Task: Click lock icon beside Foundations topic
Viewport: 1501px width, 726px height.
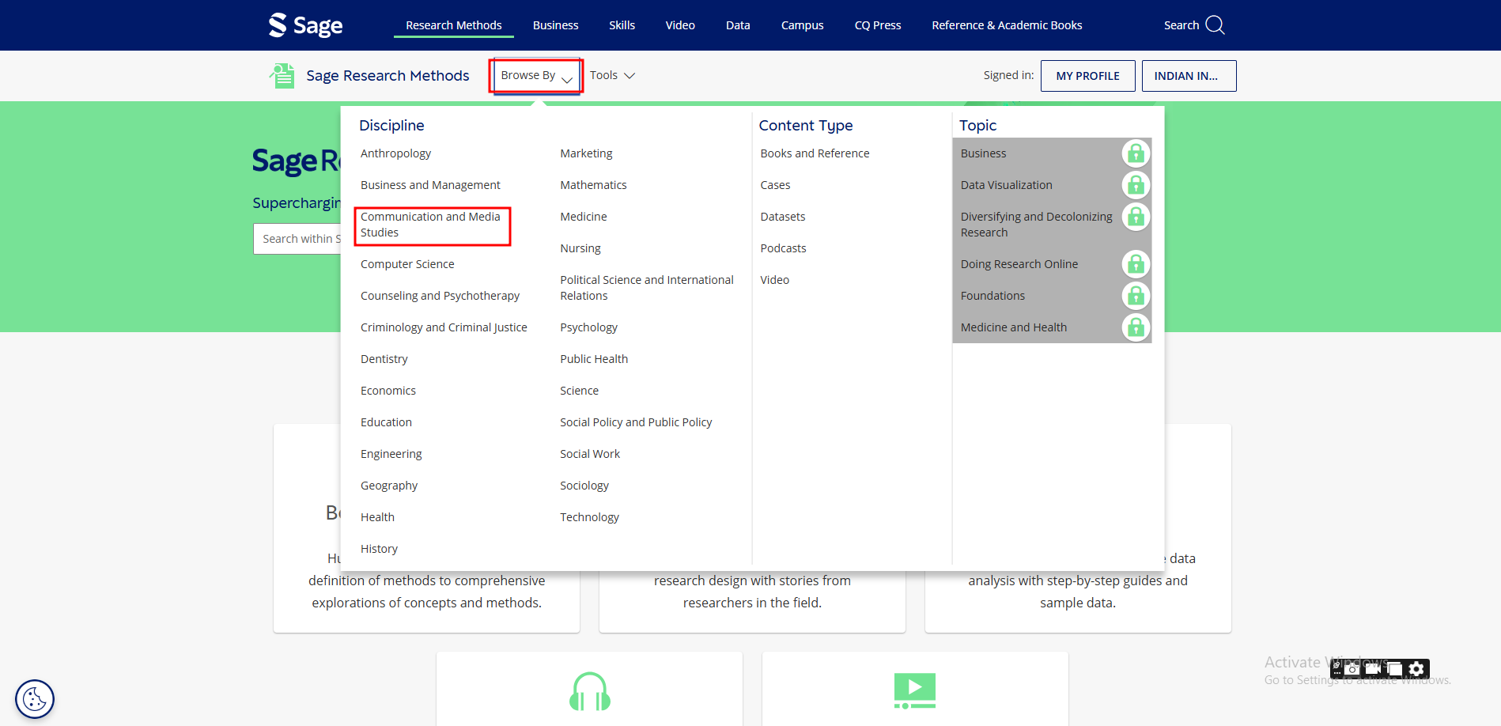Action: point(1136,296)
